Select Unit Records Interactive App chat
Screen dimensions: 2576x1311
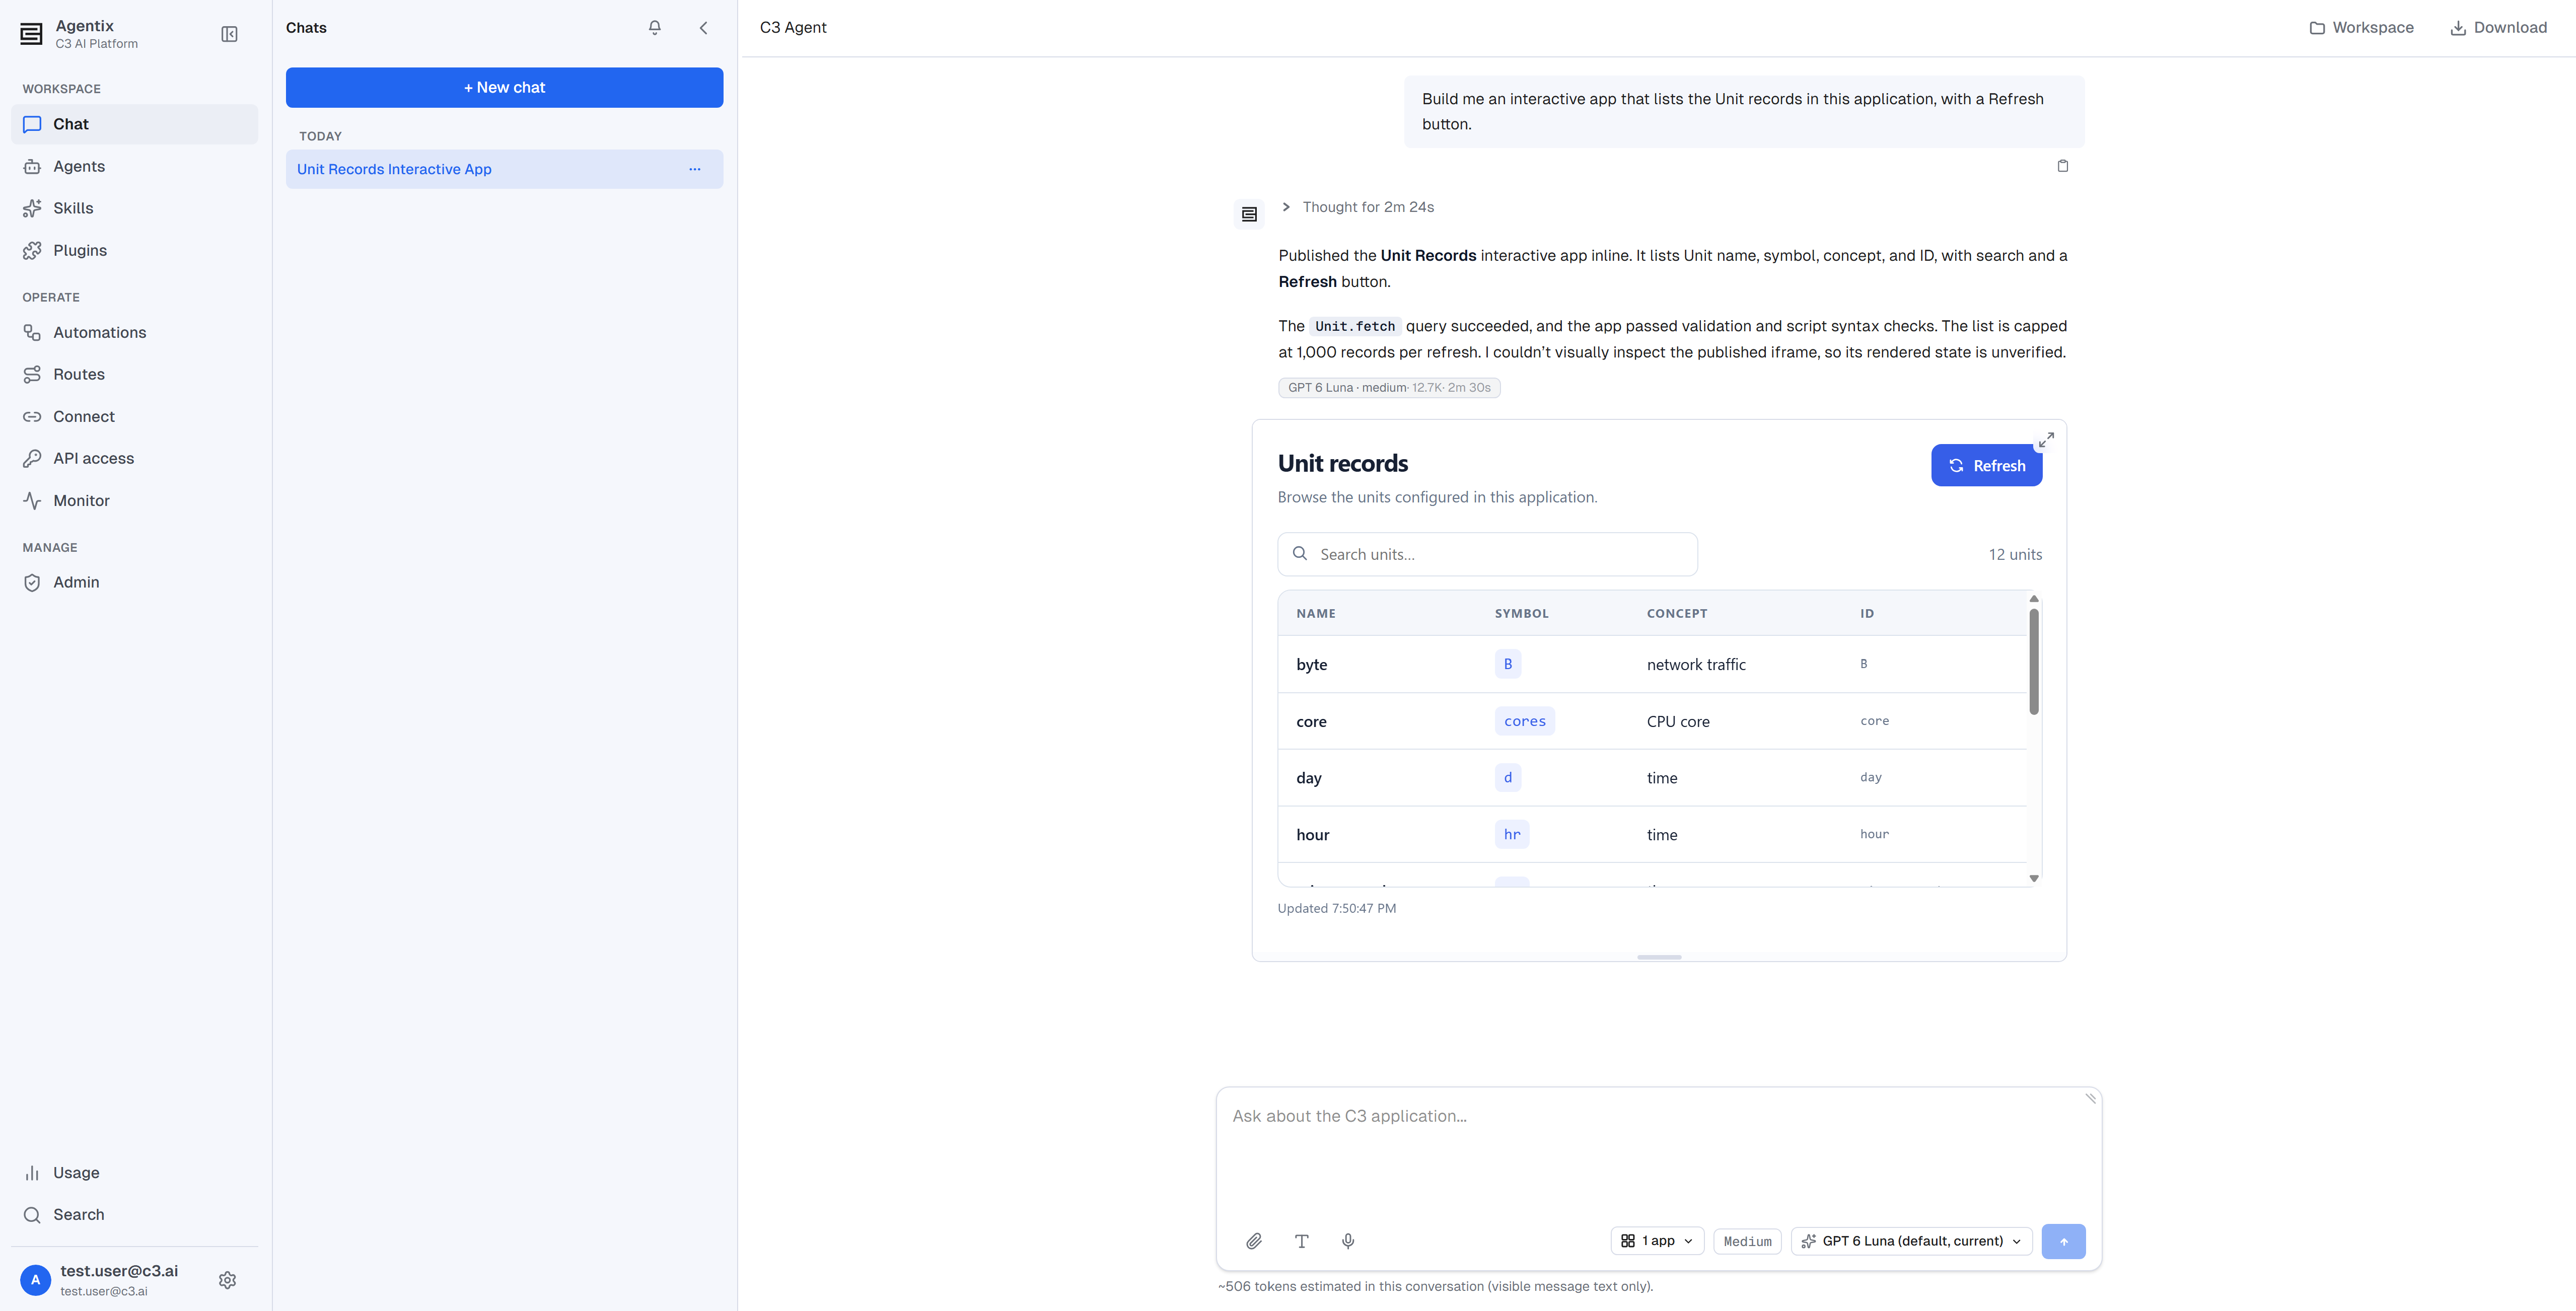click(x=504, y=169)
